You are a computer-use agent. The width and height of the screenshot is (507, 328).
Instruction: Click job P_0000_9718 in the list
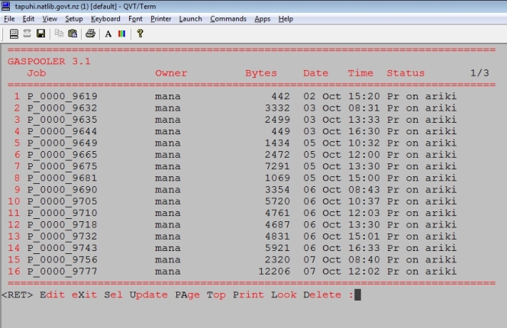point(62,224)
